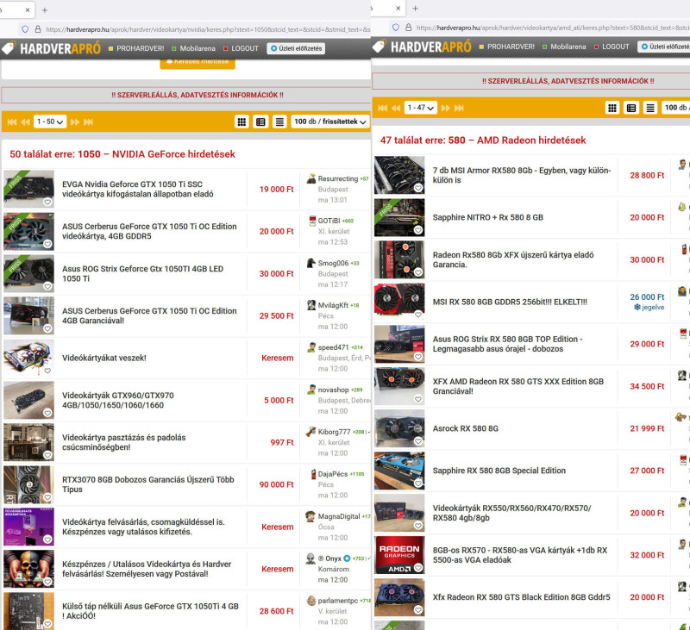The width and height of the screenshot is (690, 630).
Task: Click padlock icon in left address bar
Action: (38, 29)
